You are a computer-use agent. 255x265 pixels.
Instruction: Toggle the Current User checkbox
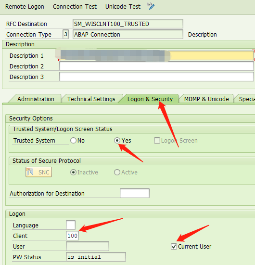coord(174,246)
